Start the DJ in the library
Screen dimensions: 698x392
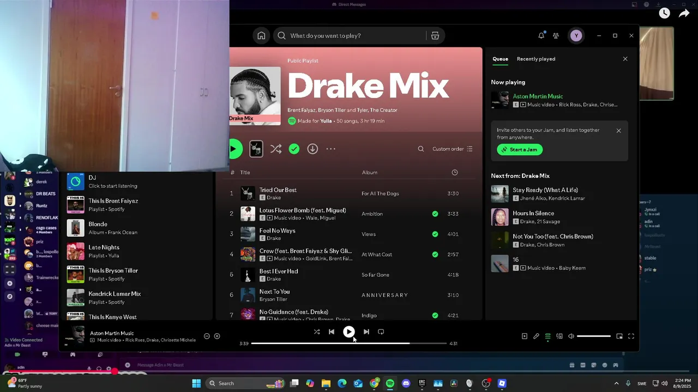(136, 181)
